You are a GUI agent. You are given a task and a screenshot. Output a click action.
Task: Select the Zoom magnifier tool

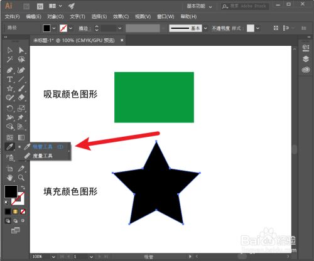(x=21, y=178)
